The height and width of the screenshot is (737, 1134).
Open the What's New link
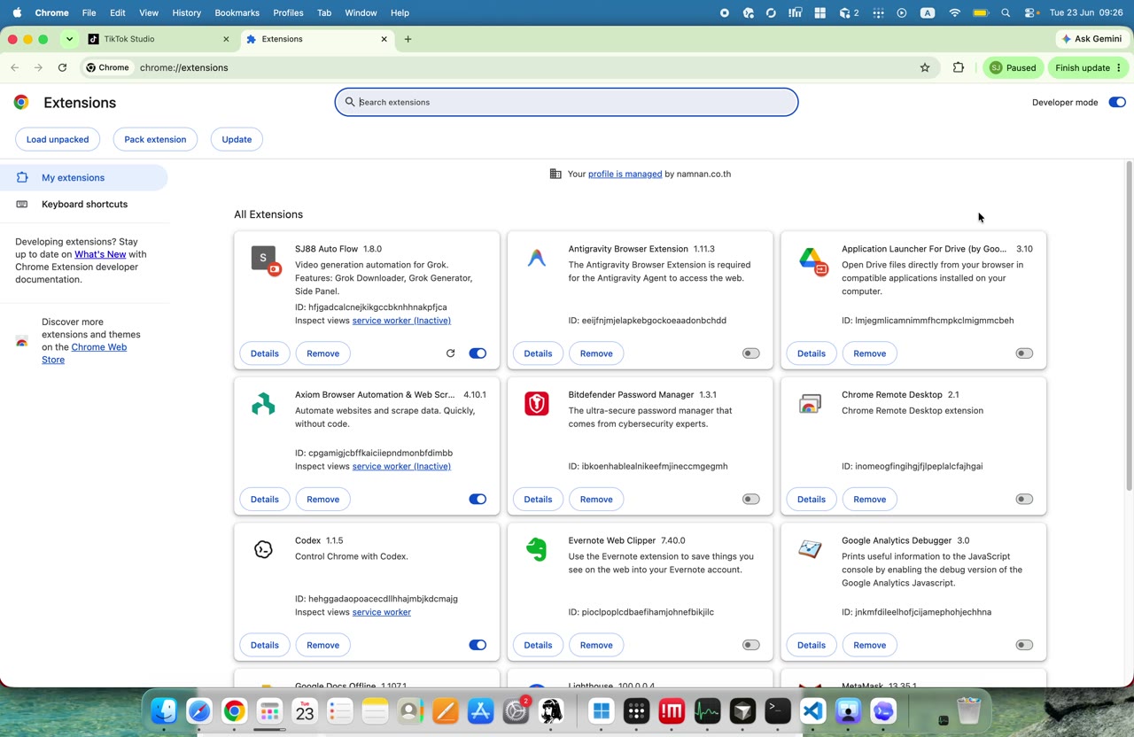(100, 254)
